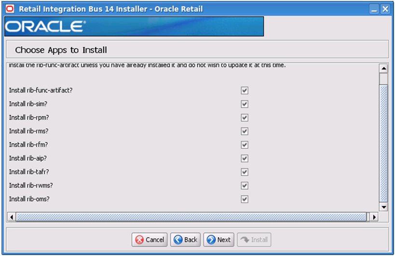Viewport: 395px width, 256px height.
Task: Click the Cancel button
Action: click(150, 240)
